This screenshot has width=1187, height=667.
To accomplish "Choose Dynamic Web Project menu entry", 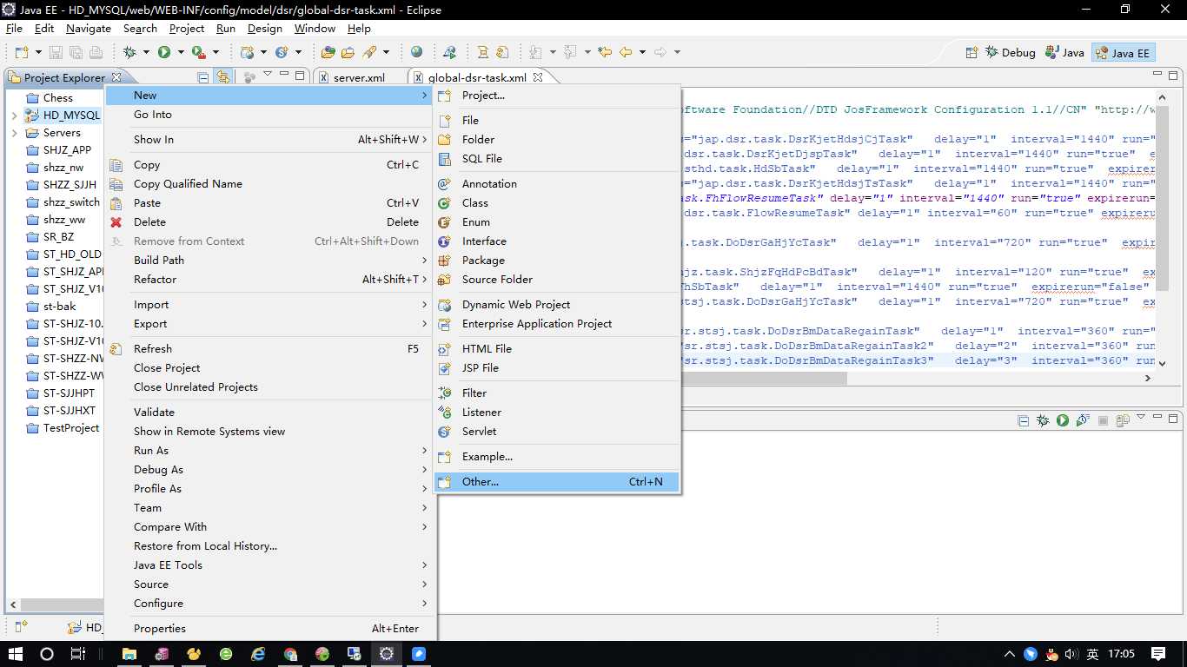I will point(557,304).
